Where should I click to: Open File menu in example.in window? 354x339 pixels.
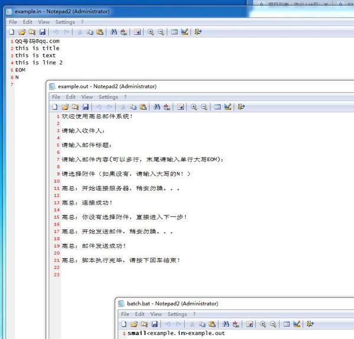point(13,22)
